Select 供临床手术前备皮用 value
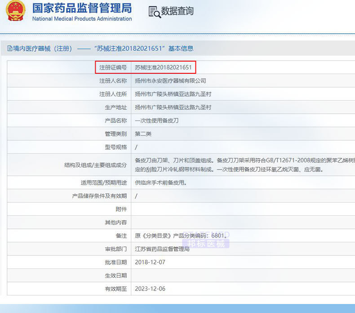Screen dimensions: 355x313 pyautogui.click(x=161, y=183)
